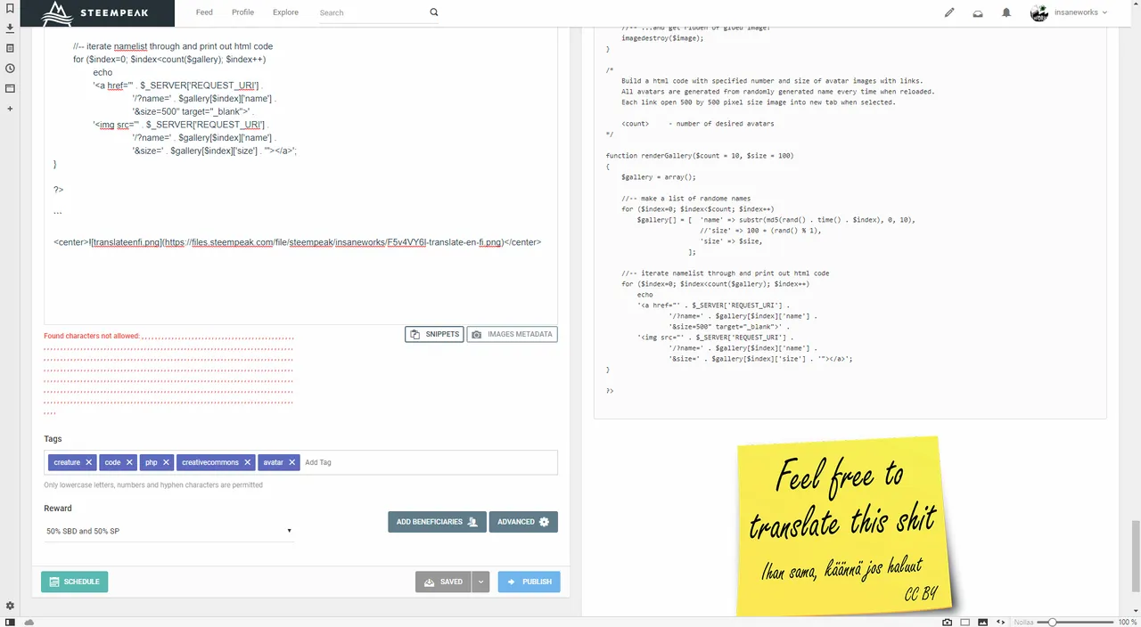This screenshot has height=627, width=1141.
Task: Click Nollaa zoom reset label
Action: coord(1023,622)
